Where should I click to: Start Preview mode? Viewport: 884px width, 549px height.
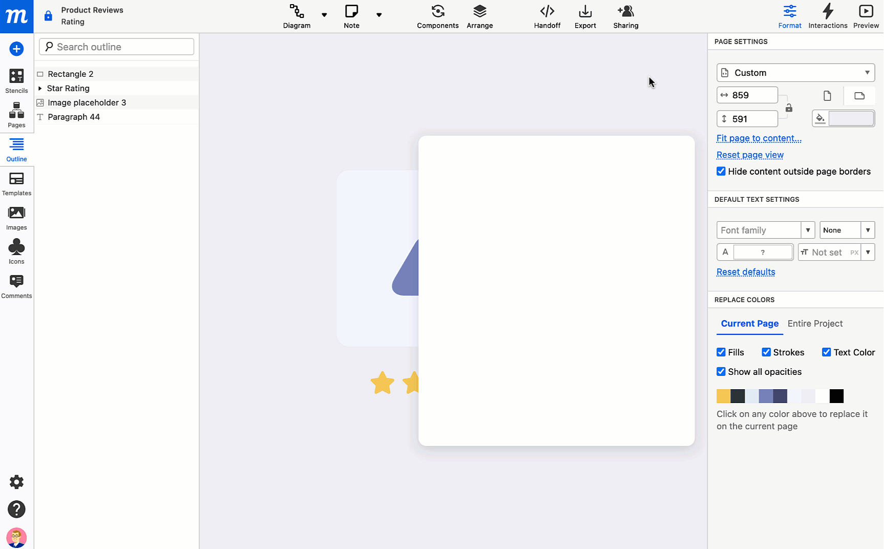coord(866,16)
